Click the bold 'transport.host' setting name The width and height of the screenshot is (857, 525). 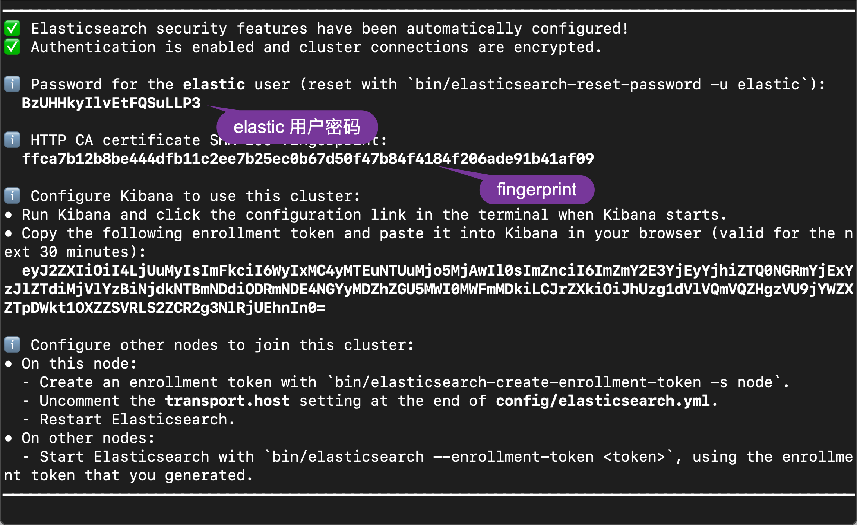click(227, 401)
